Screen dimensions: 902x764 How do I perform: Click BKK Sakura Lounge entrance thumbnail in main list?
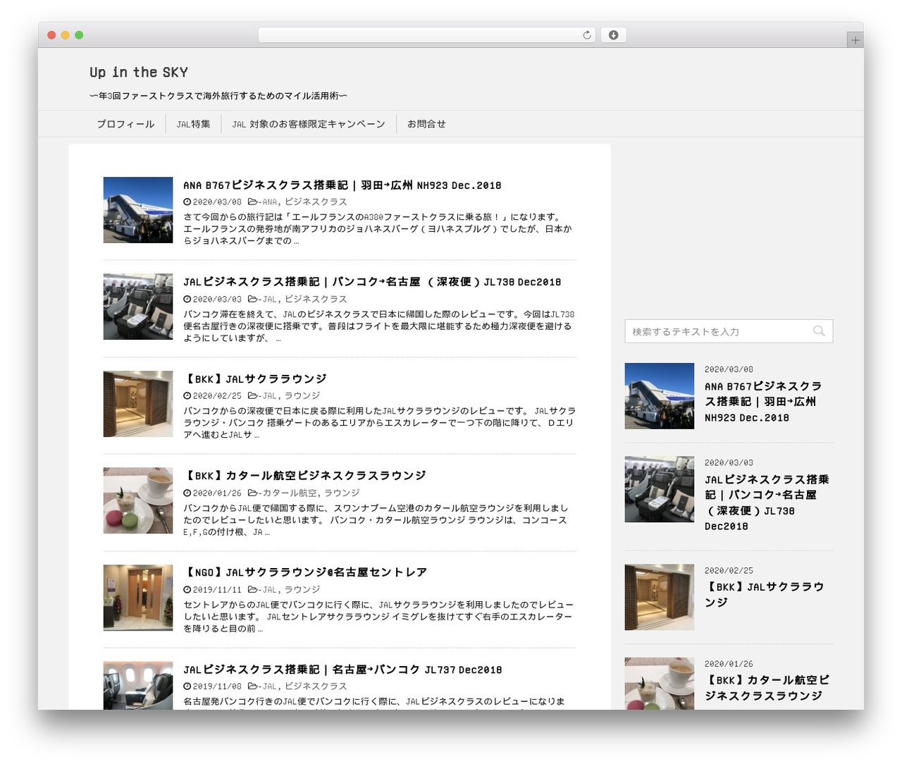click(x=138, y=404)
